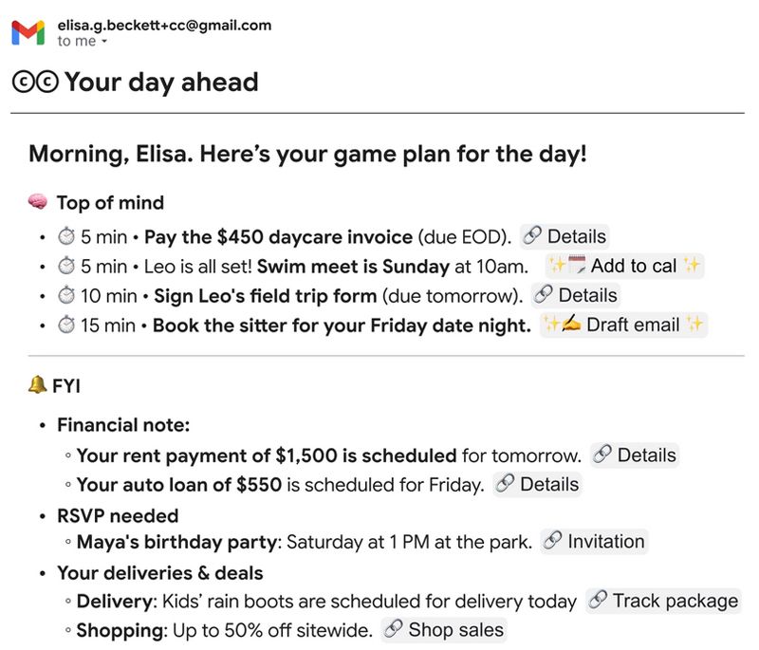Click the stopwatch icon beside daycare invoice
The image size is (759, 650).
click(66, 236)
